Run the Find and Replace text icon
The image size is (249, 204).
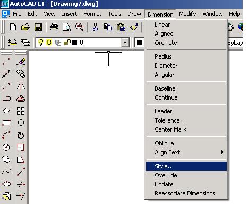coord(80,27)
